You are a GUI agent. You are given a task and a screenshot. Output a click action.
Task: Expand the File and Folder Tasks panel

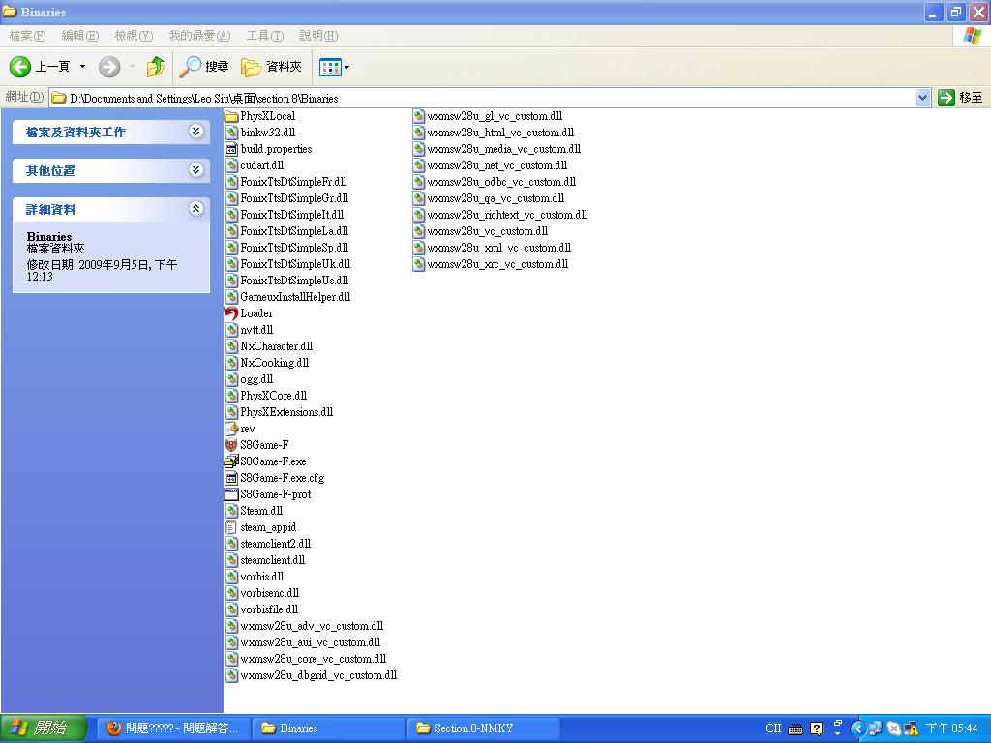tap(196, 132)
